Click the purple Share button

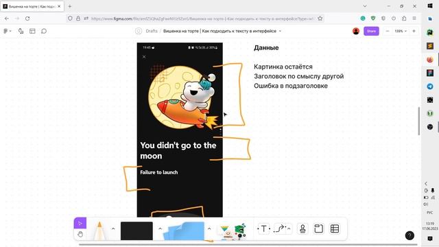[371, 31]
